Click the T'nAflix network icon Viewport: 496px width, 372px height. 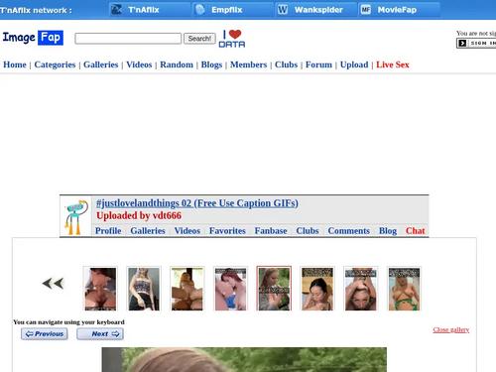coord(116,10)
